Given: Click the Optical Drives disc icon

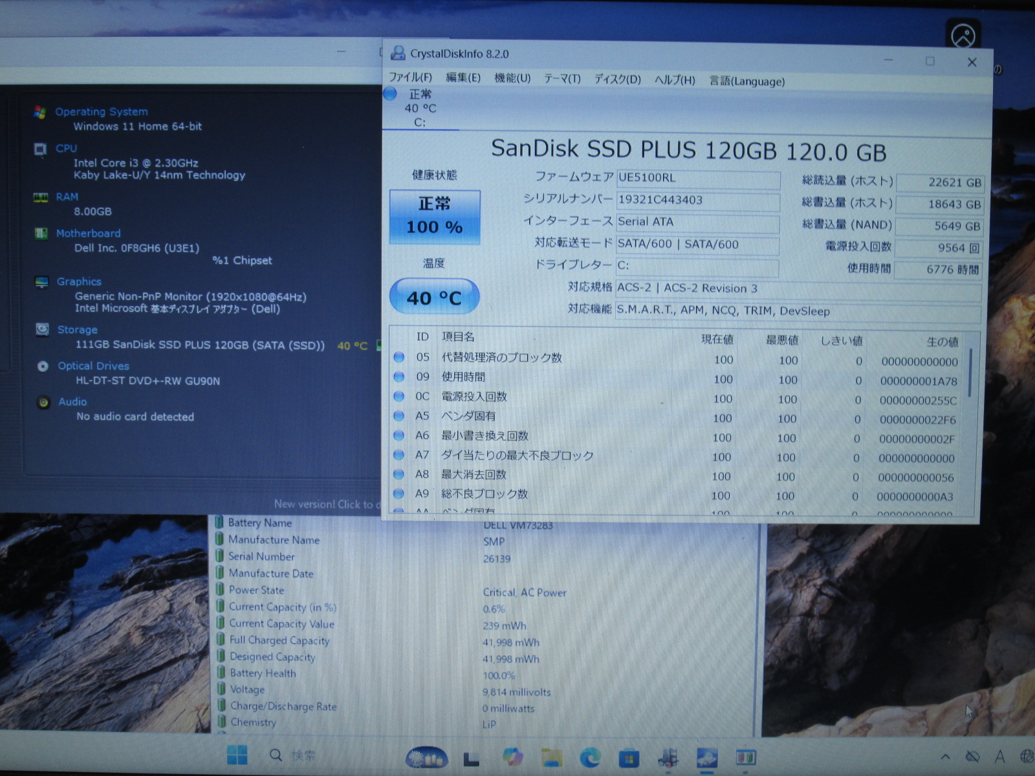Looking at the screenshot, I should click(43, 366).
